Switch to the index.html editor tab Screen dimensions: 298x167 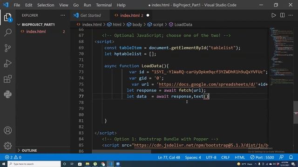click(x=131, y=15)
